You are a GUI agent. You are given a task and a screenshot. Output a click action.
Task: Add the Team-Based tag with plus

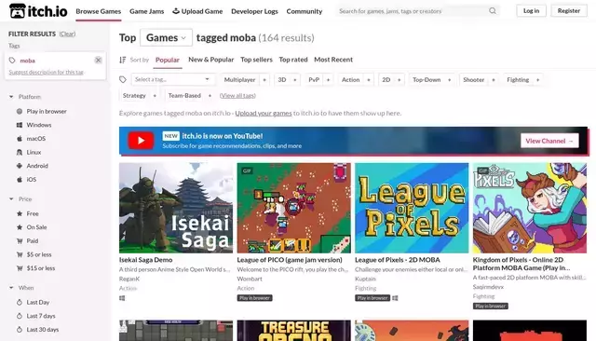(210, 96)
